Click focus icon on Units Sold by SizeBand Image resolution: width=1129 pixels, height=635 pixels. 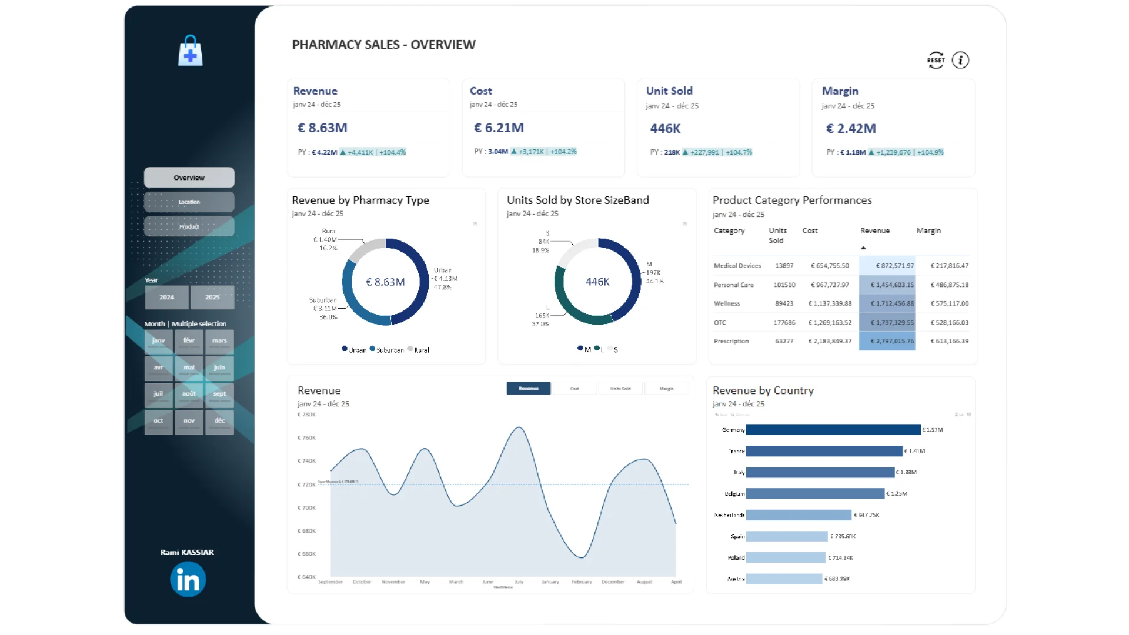pos(684,223)
